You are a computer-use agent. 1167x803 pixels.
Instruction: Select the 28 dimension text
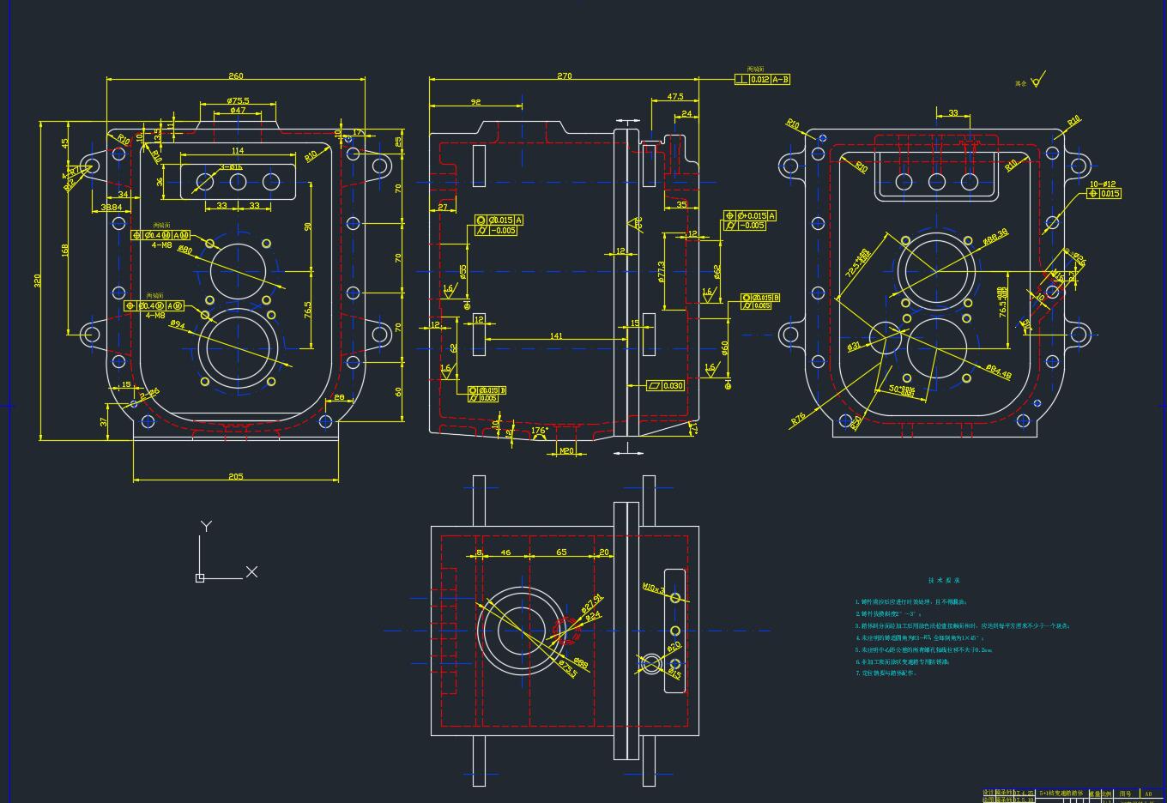339,397
